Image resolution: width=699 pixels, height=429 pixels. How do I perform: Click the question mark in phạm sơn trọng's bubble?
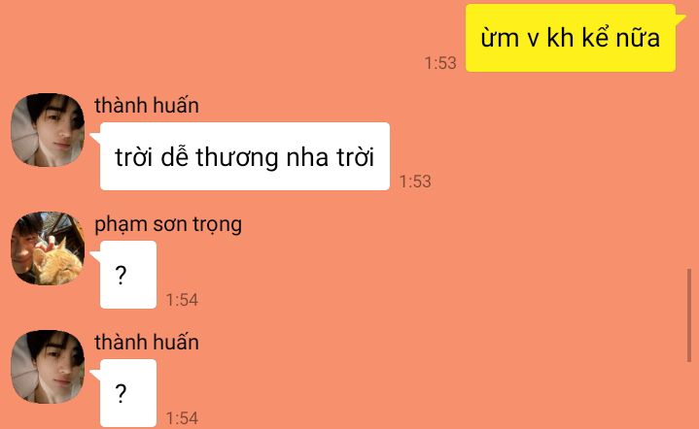point(121,275)
